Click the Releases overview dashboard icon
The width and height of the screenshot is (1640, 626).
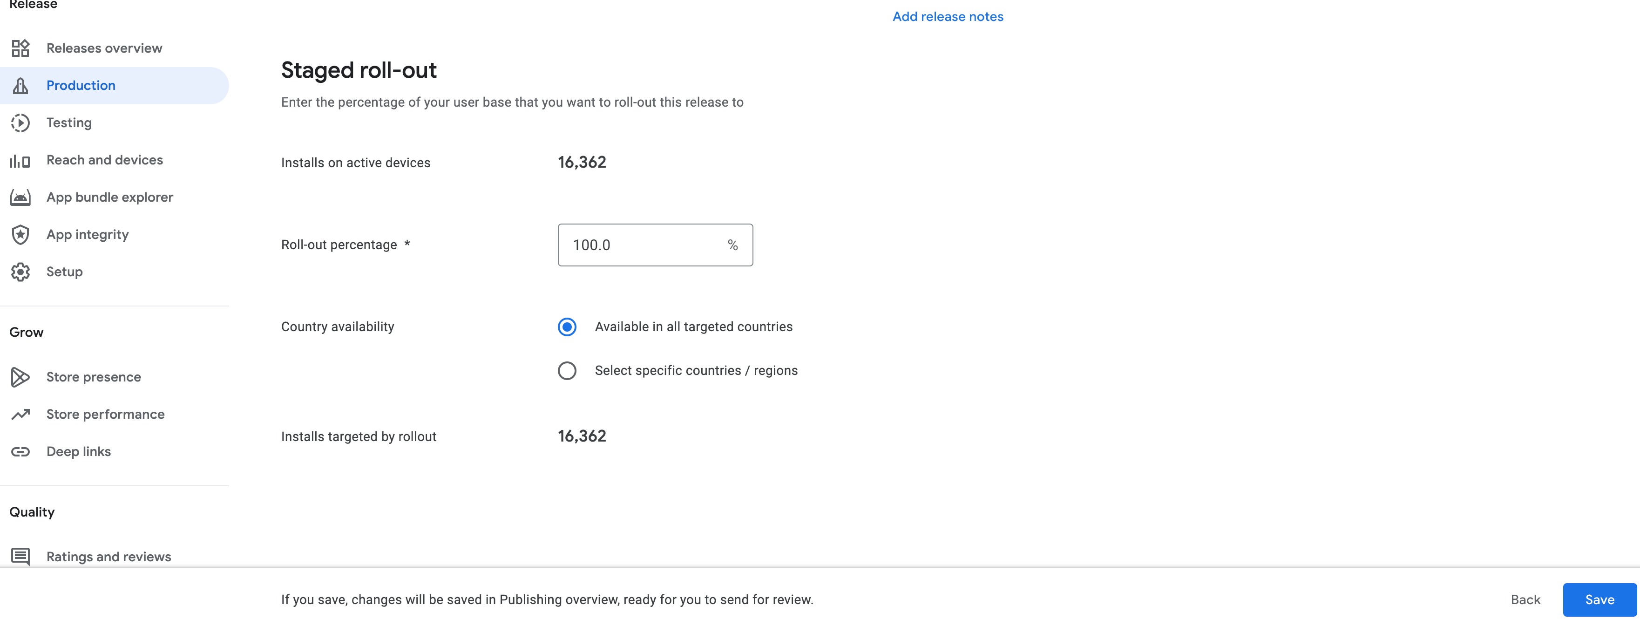(20, 48)
